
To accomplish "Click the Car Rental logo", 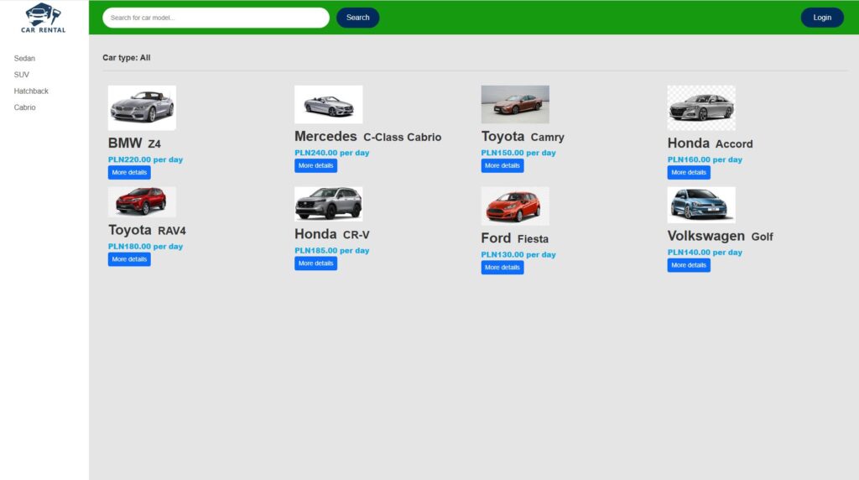I will tap(44, 18).
